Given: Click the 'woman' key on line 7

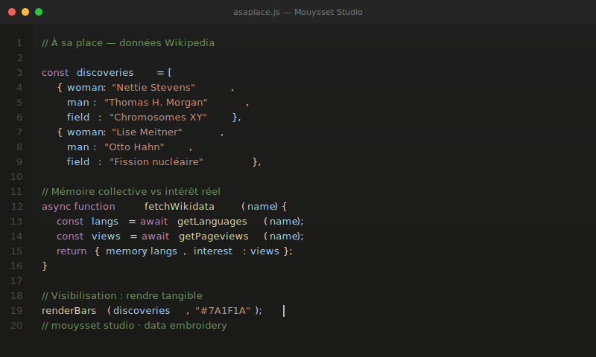Looking at the screenshot, I should pyautogui.click(x=86, y=132).
